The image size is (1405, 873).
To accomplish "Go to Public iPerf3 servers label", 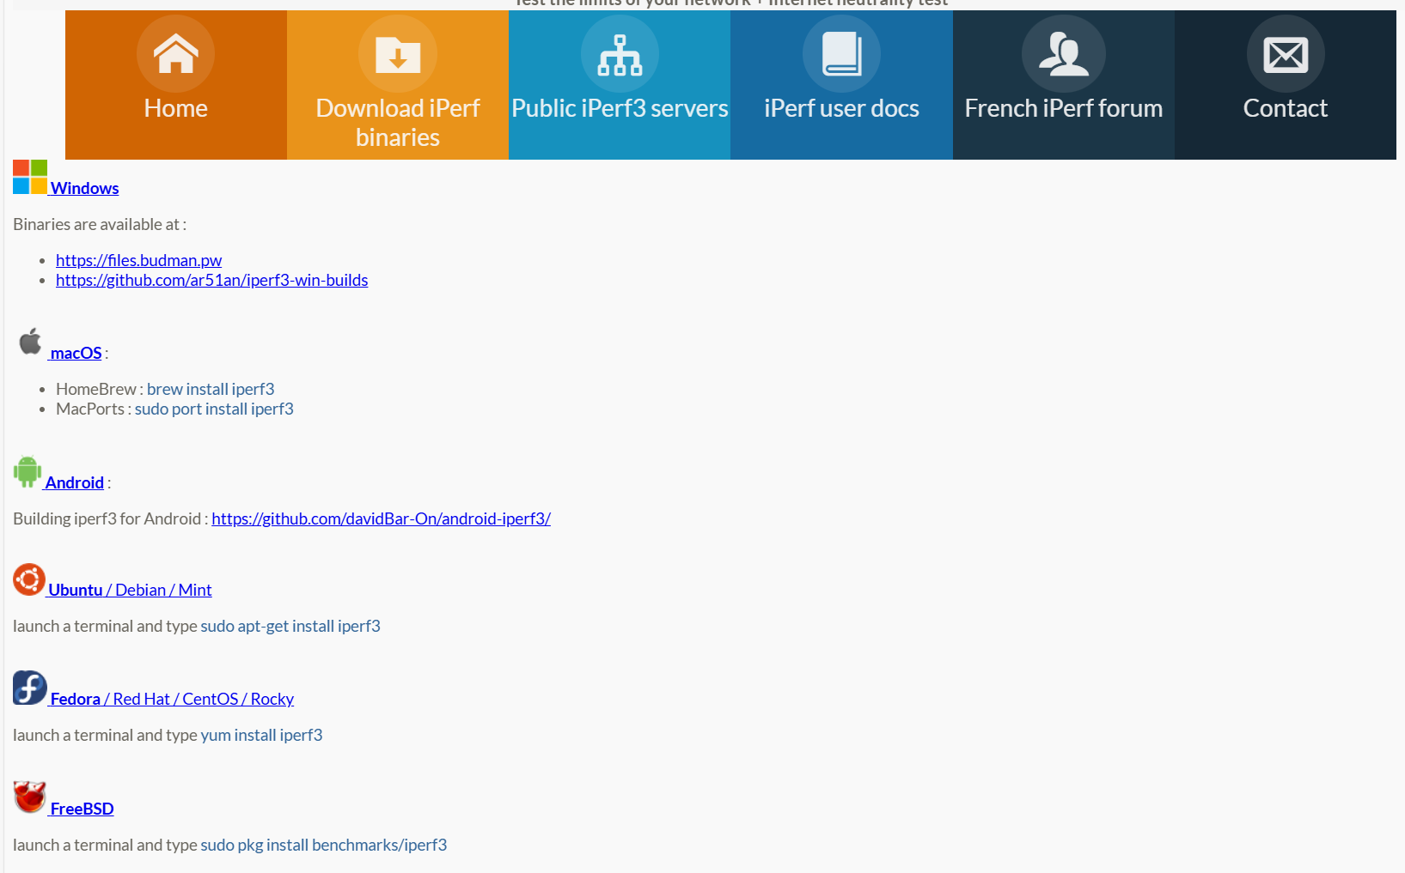I will [620, 108].
